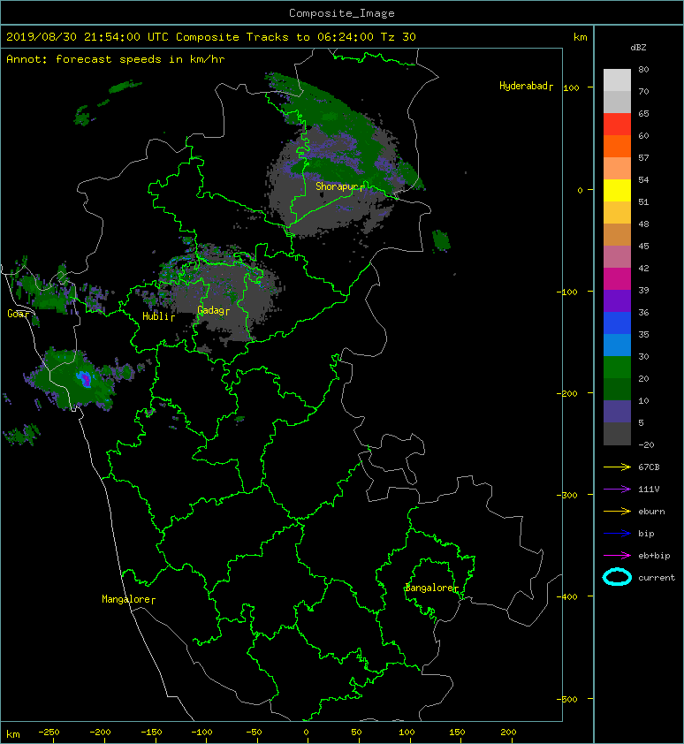Click the intense blue storm core near the coast
Viewport: 684px width, 744px height.
pos(85,379)
